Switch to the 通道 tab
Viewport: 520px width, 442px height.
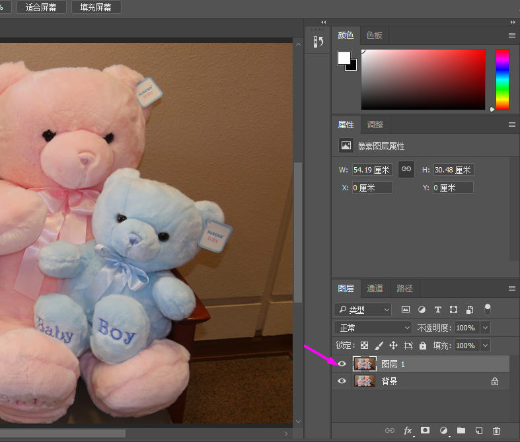tap(375, 288)
